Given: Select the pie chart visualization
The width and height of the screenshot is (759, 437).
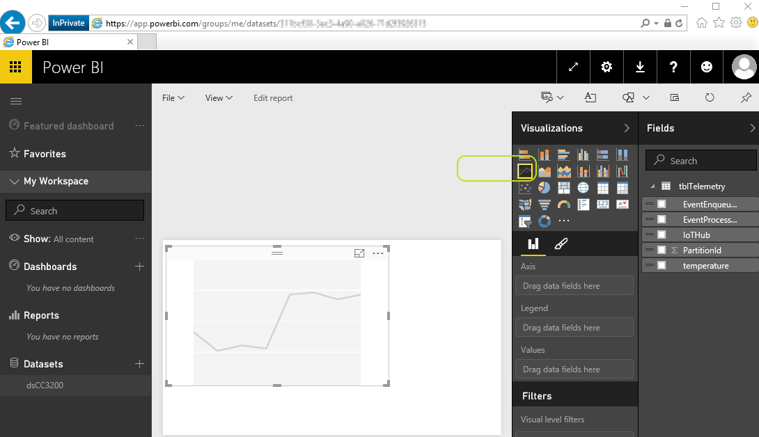Looking at the screenshot, I should 544,188.
